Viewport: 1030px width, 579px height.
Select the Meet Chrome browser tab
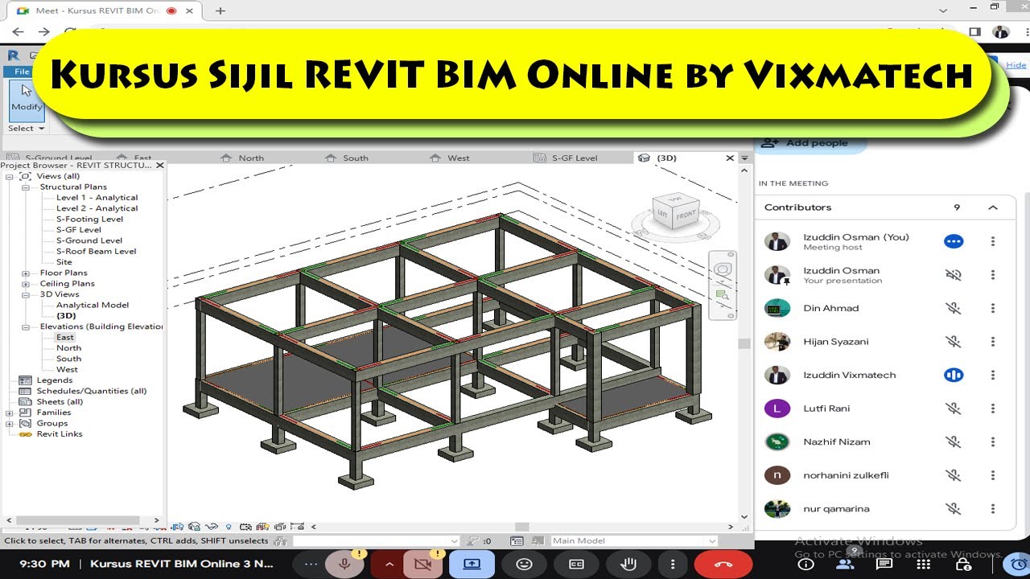(x=105, y=10)
